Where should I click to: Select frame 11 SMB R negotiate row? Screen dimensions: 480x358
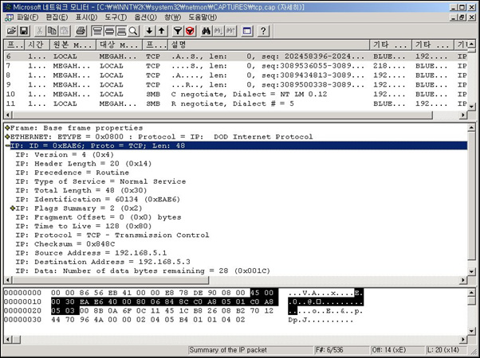(236, 104)
